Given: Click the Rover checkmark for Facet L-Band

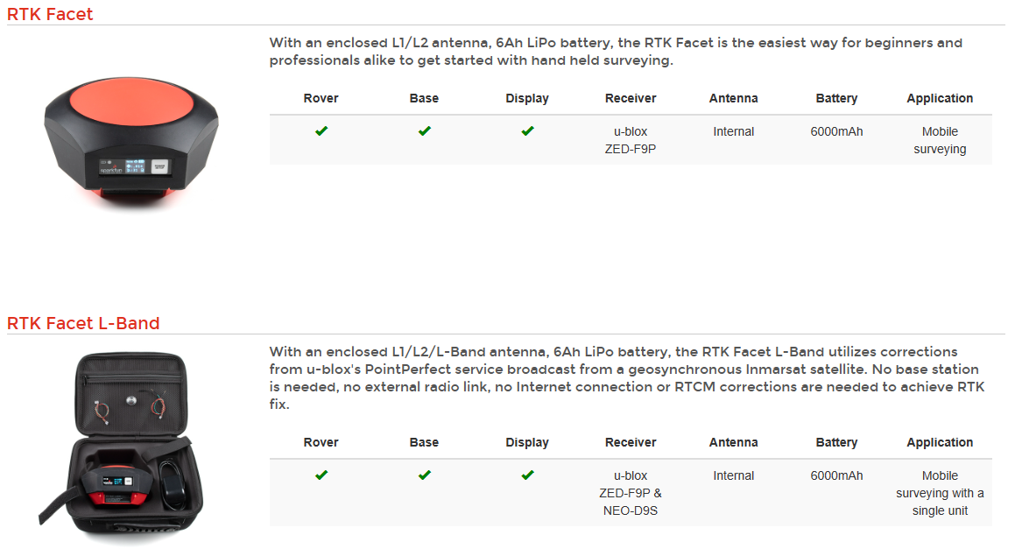Looking at the screenshot, I should [x=321, y=475].
